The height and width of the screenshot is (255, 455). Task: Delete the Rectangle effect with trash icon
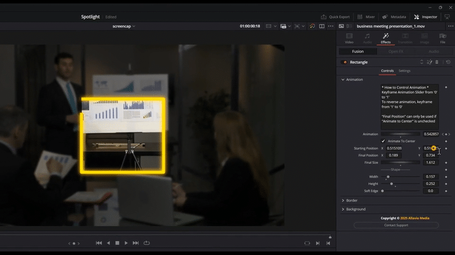pos(437,62)
